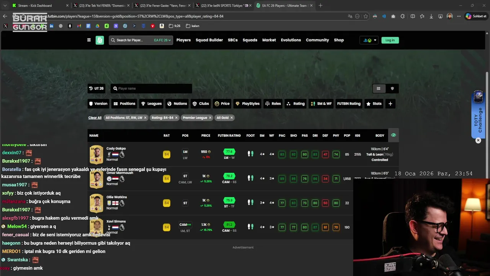The image size is (490, 276).
Task: Open Xavi Simons player page
Action: point(116,222)
